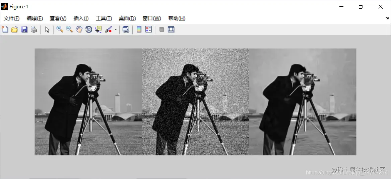Open the brush color dropdown arrow
The width and height of the screenshot is (391, 179).
coord(116,30)
